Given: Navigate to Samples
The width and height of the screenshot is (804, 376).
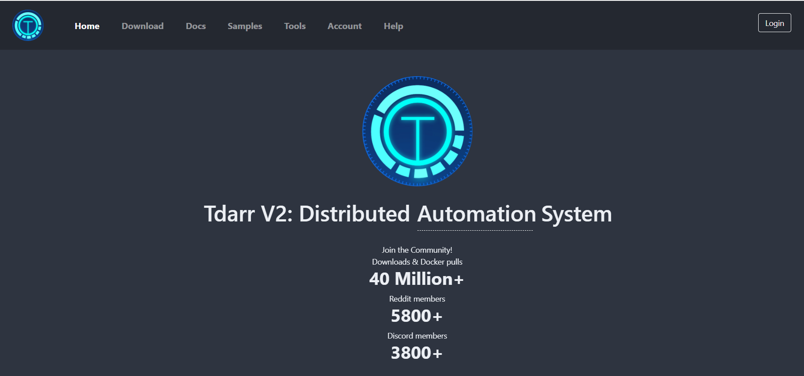Looking at the screenshot, I should click(245, 26).
